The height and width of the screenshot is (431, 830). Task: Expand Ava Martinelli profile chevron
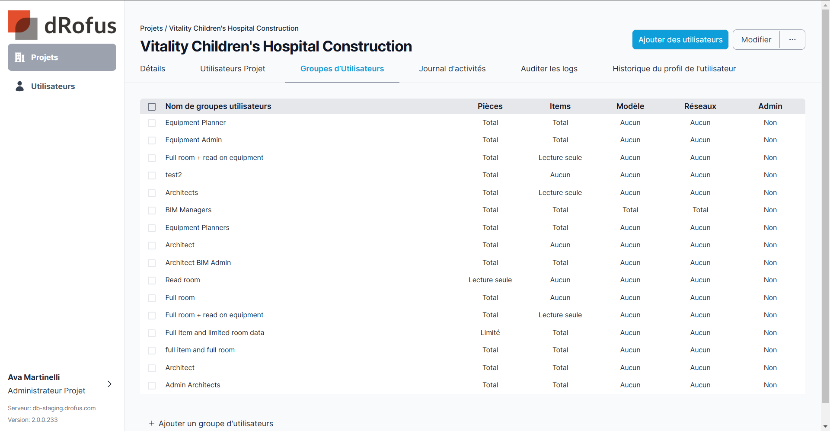109,384
